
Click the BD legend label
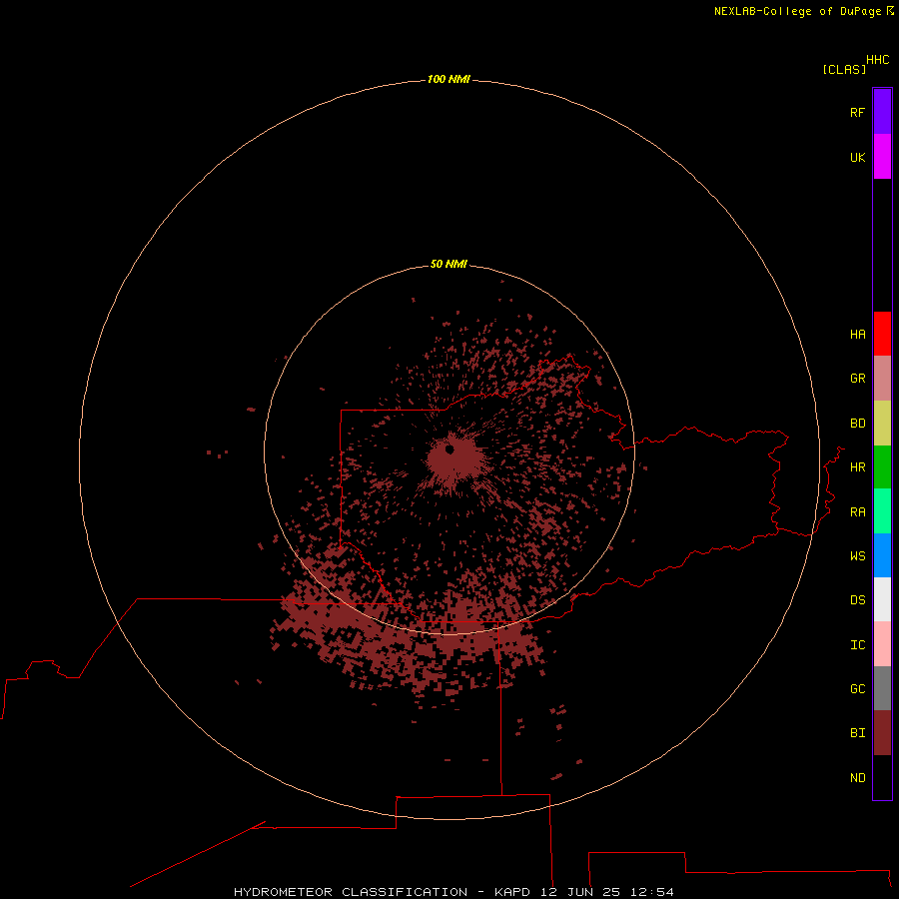857,424
